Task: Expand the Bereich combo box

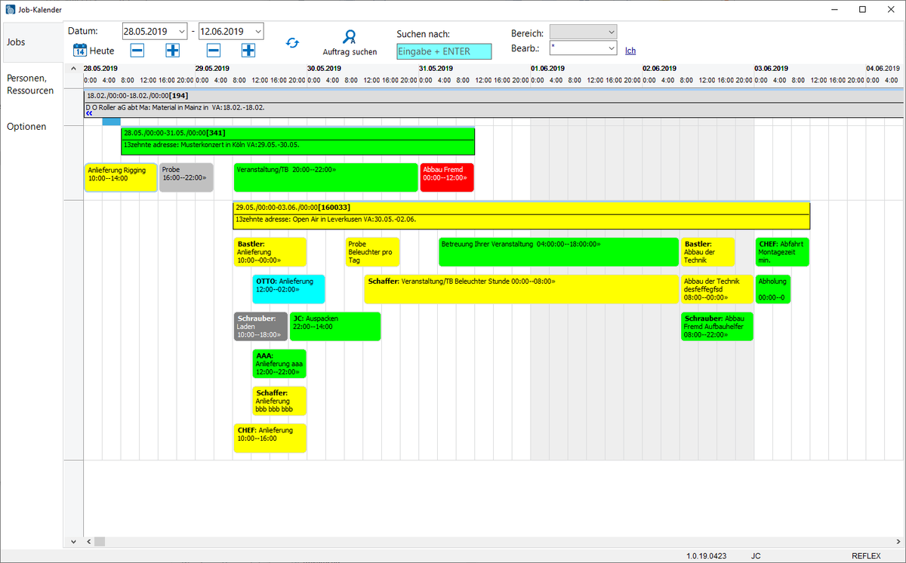Action: [x=610, y=32]
